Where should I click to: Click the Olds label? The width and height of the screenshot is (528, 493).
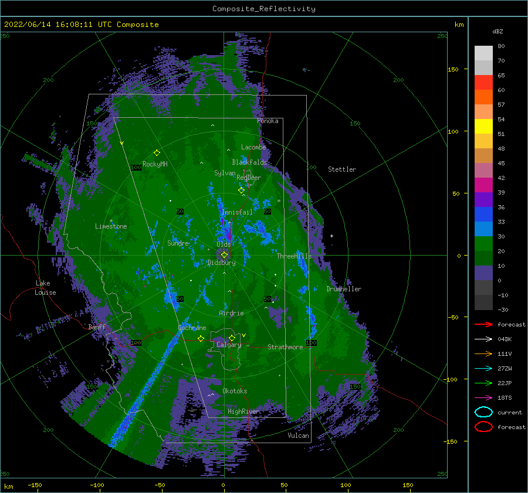(x=224, y=244)
